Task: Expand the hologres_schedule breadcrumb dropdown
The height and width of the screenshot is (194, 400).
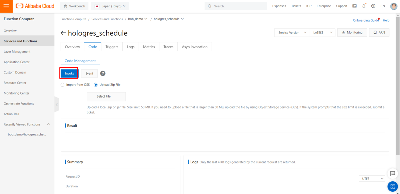Action: click(x=182, y=19)
